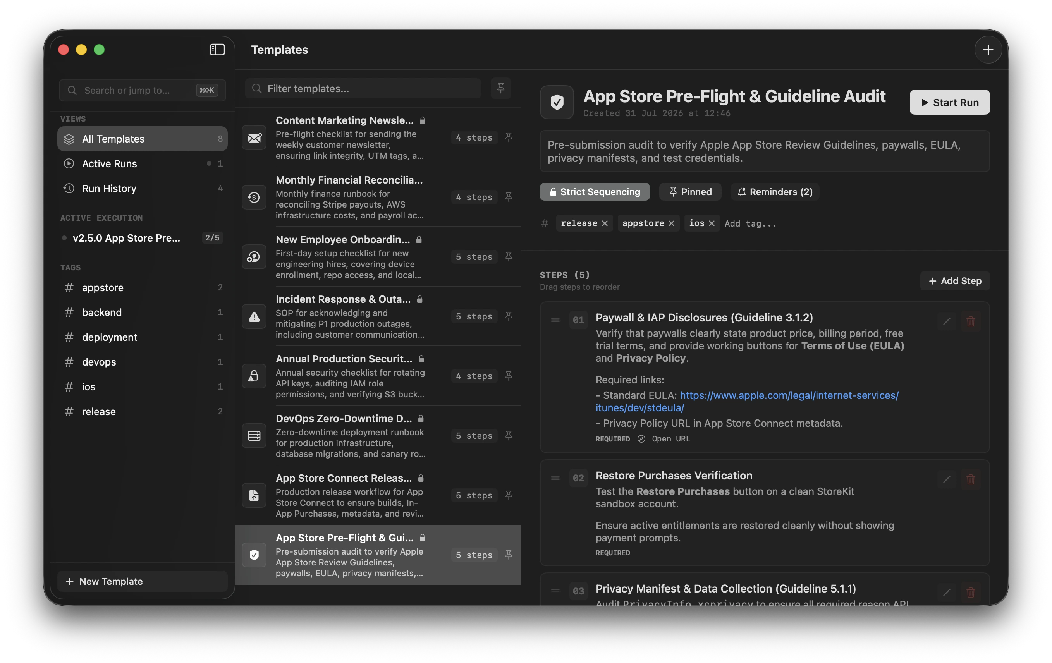Image resolution: width=1052 pixels, height=663 pixels.
Task: Toggle pinned-only filter icon next to Filter templates
Action: pos(501,89)
